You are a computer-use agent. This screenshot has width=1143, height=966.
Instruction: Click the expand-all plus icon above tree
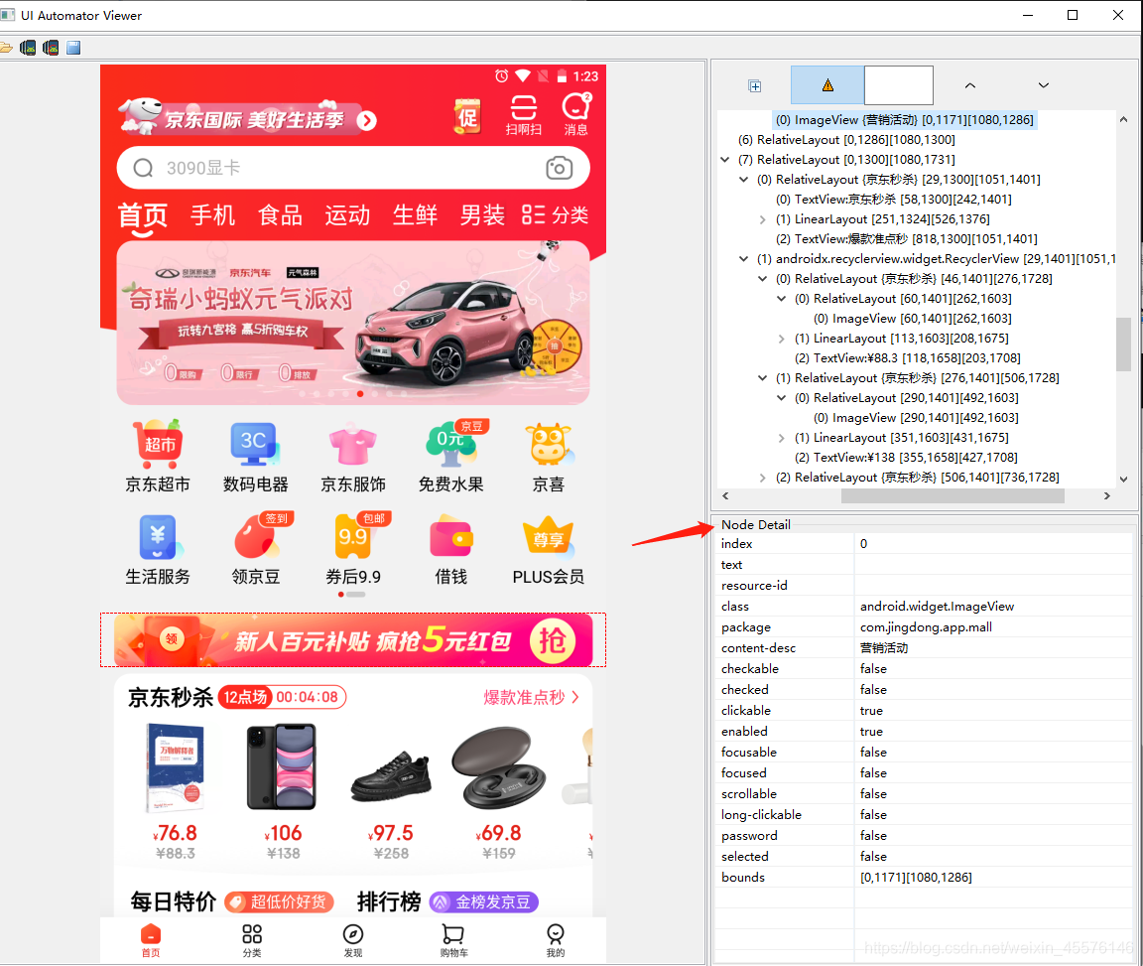(755, 86)
